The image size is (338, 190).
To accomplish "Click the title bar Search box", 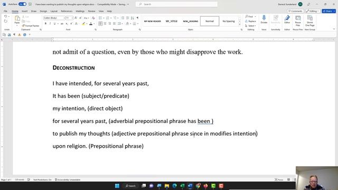I will [176, 4].
